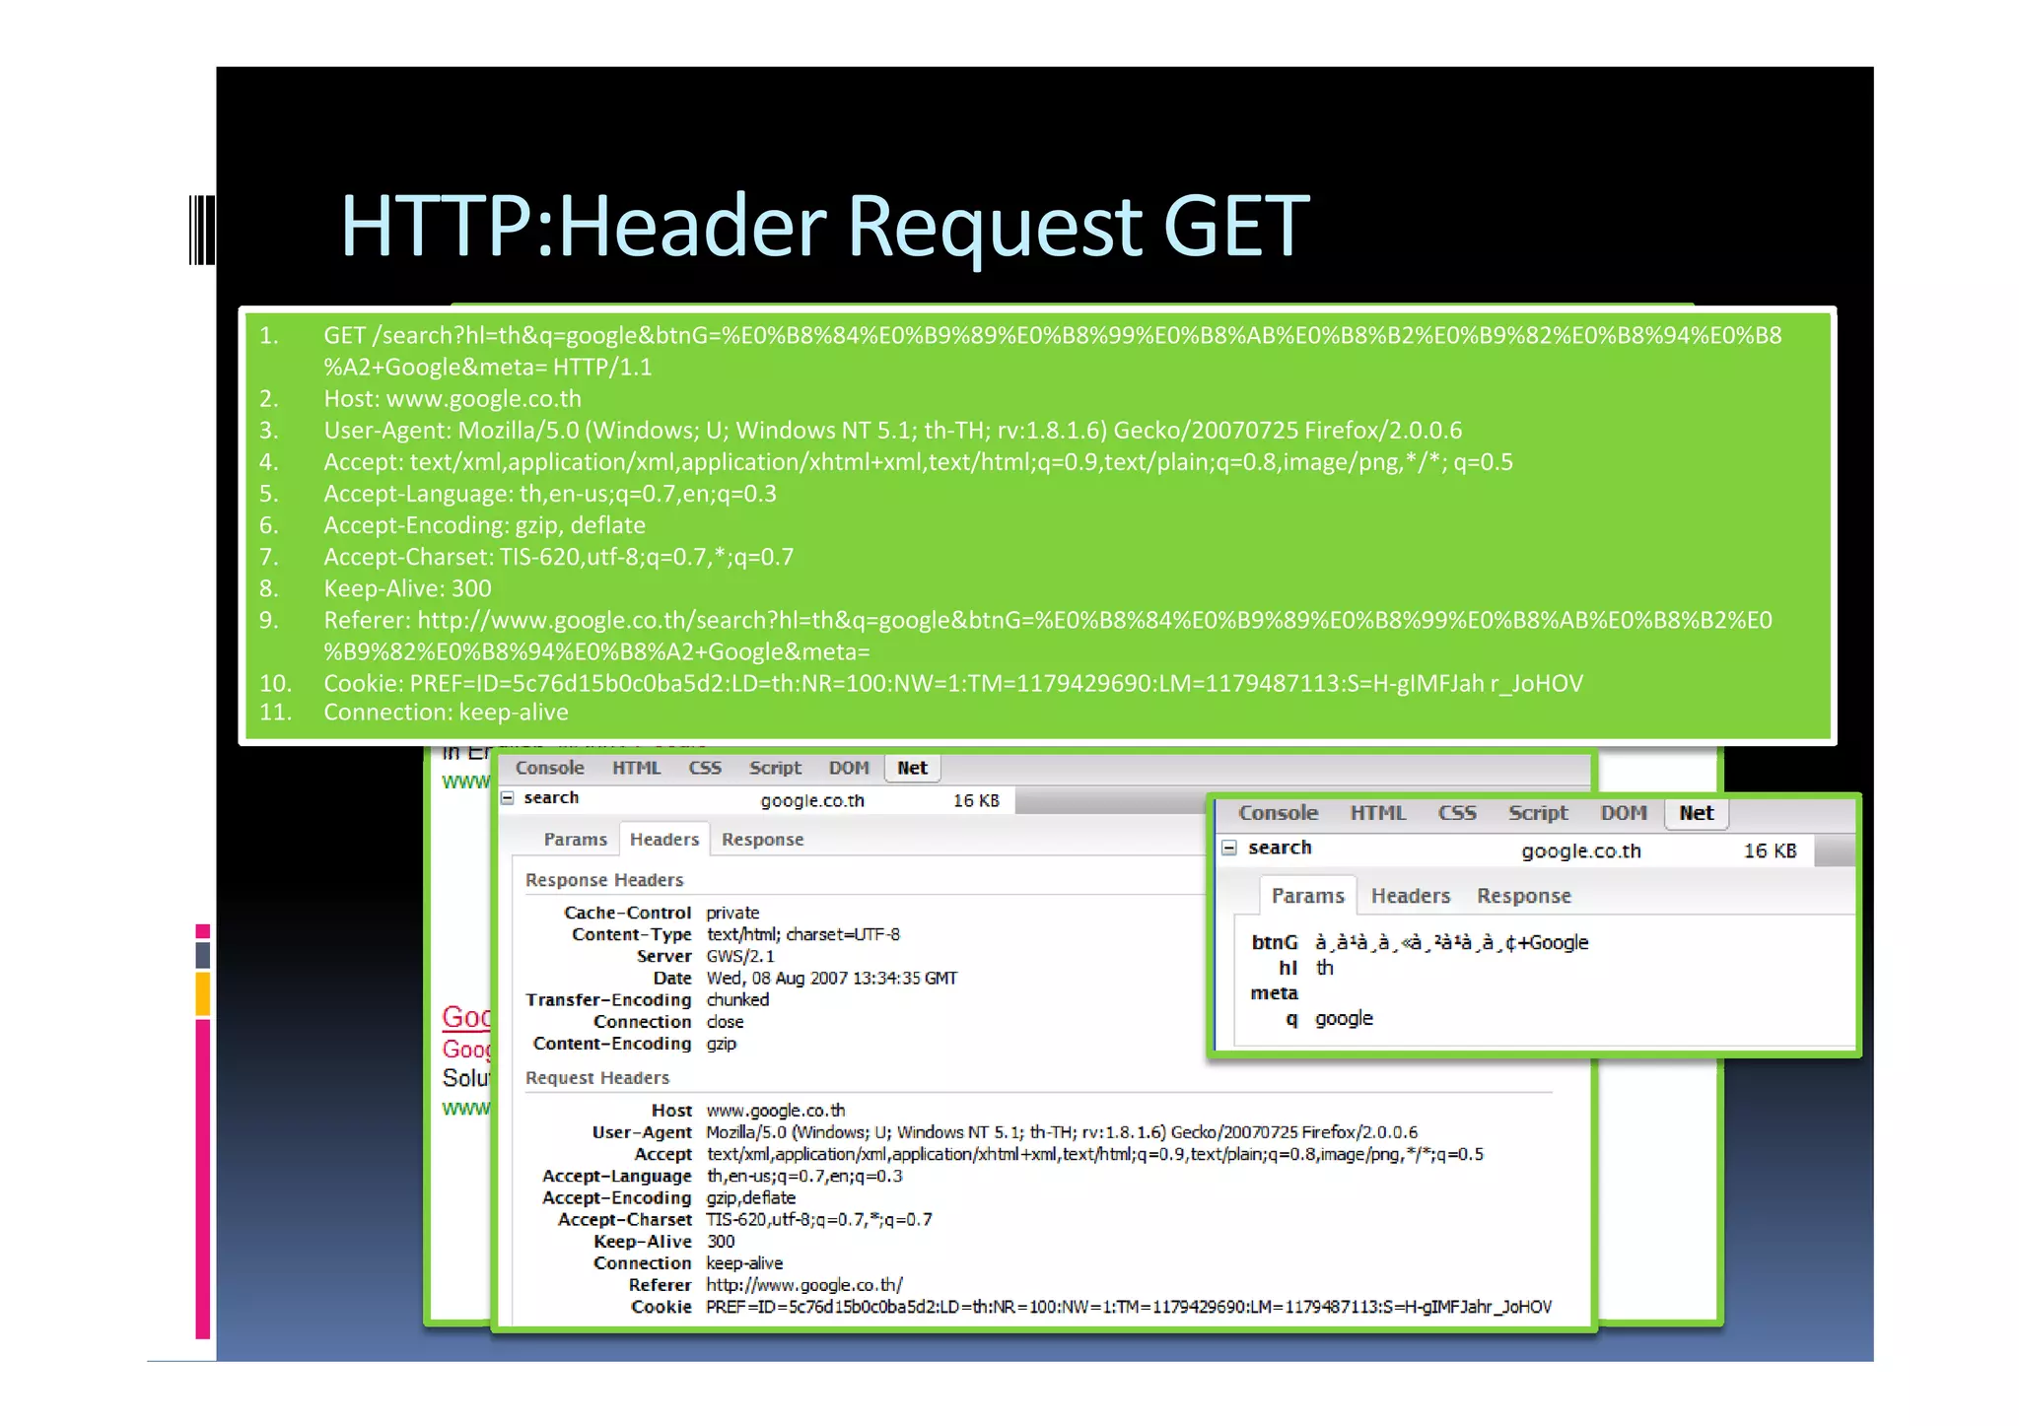Click Content-Type value 'text/html; charset=UTF-8'
2019x1426 pixels.
802,934
